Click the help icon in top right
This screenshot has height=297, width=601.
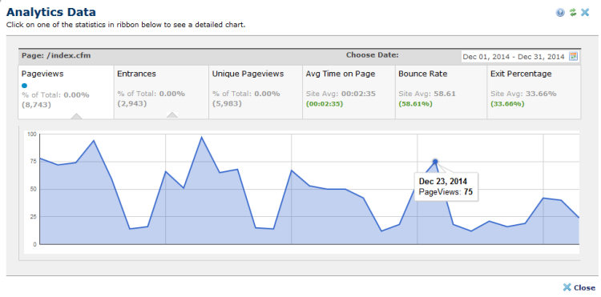coord(560,13)
